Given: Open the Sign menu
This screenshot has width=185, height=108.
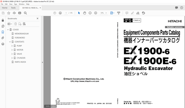Looking at the screenshot, I should [16, 4].
